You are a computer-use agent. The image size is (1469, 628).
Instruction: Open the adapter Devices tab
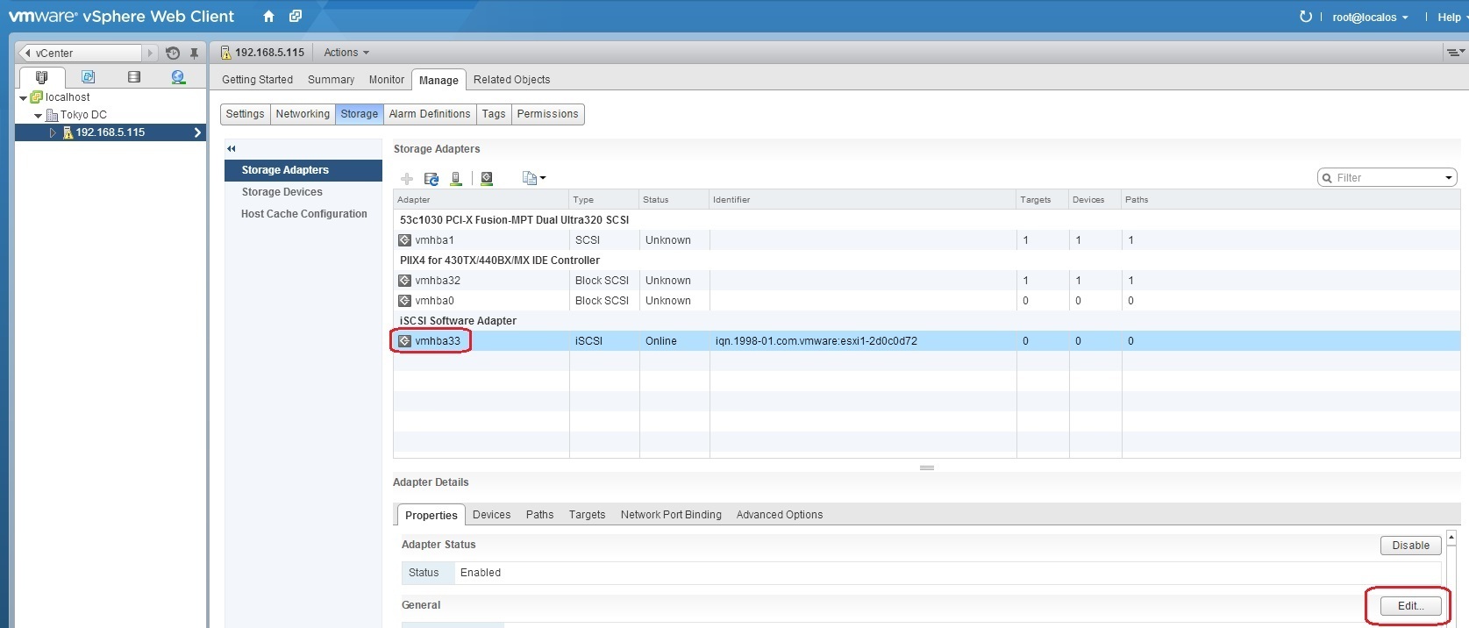point(491,515)
